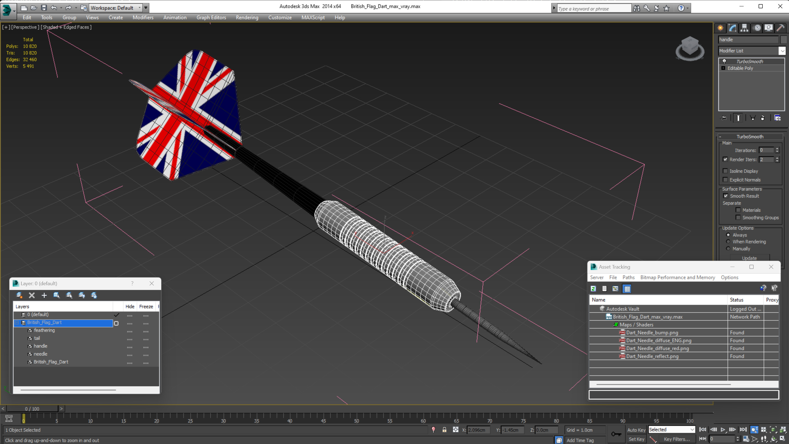The height and width of the screenshot is (444, 789).
Task: Click the Set Key button
Action: point(636,439)
